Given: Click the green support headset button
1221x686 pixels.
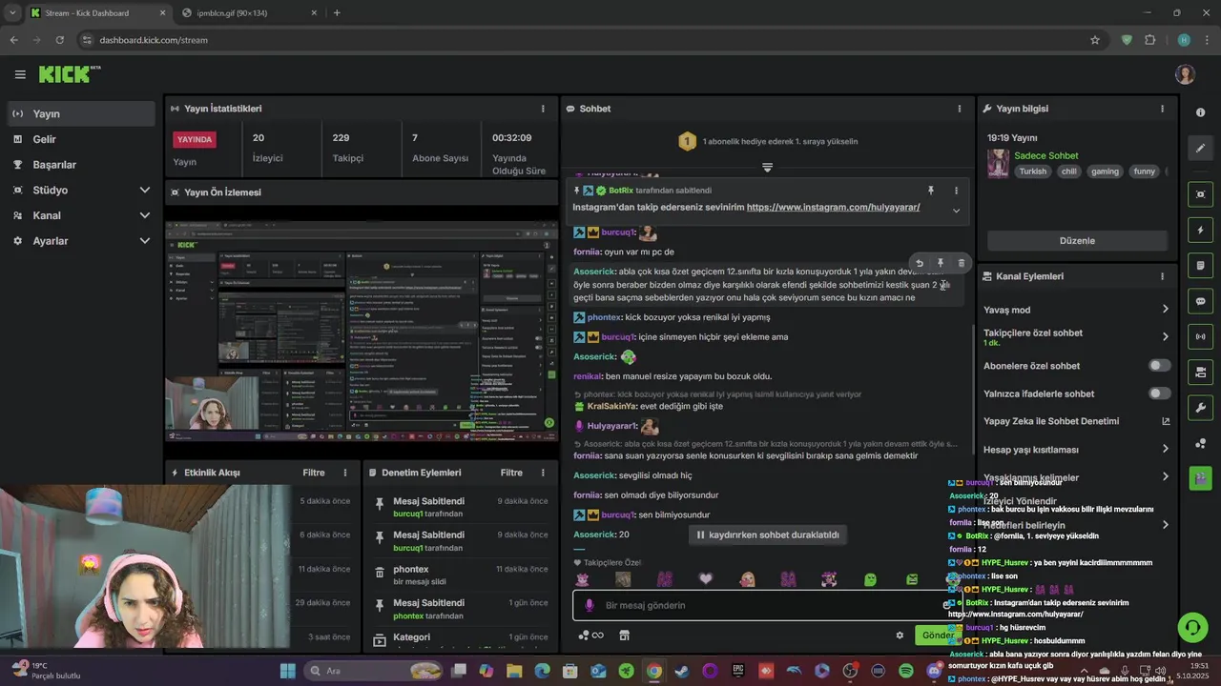Looking at the screenshot, I should (1192, 626).
